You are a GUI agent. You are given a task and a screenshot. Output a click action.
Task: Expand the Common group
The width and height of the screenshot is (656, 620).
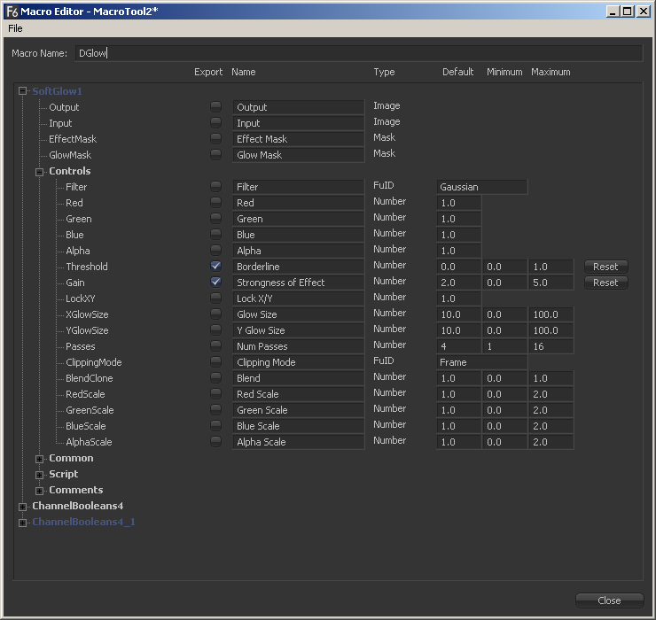(39, 459)
